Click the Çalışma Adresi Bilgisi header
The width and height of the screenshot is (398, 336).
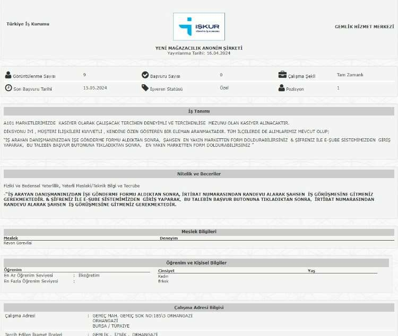pyautogui.click(x=199, y=307)
